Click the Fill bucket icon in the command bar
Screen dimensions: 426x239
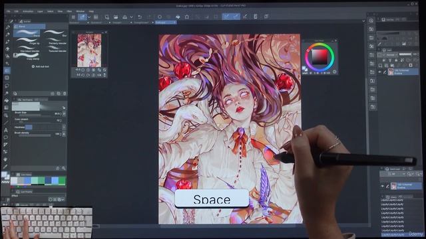[178, 17]
